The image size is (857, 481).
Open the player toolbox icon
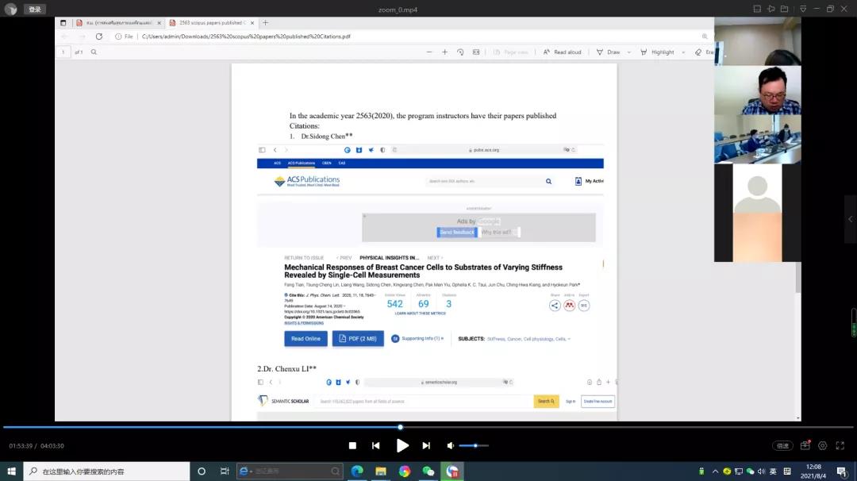click(805, 445)
